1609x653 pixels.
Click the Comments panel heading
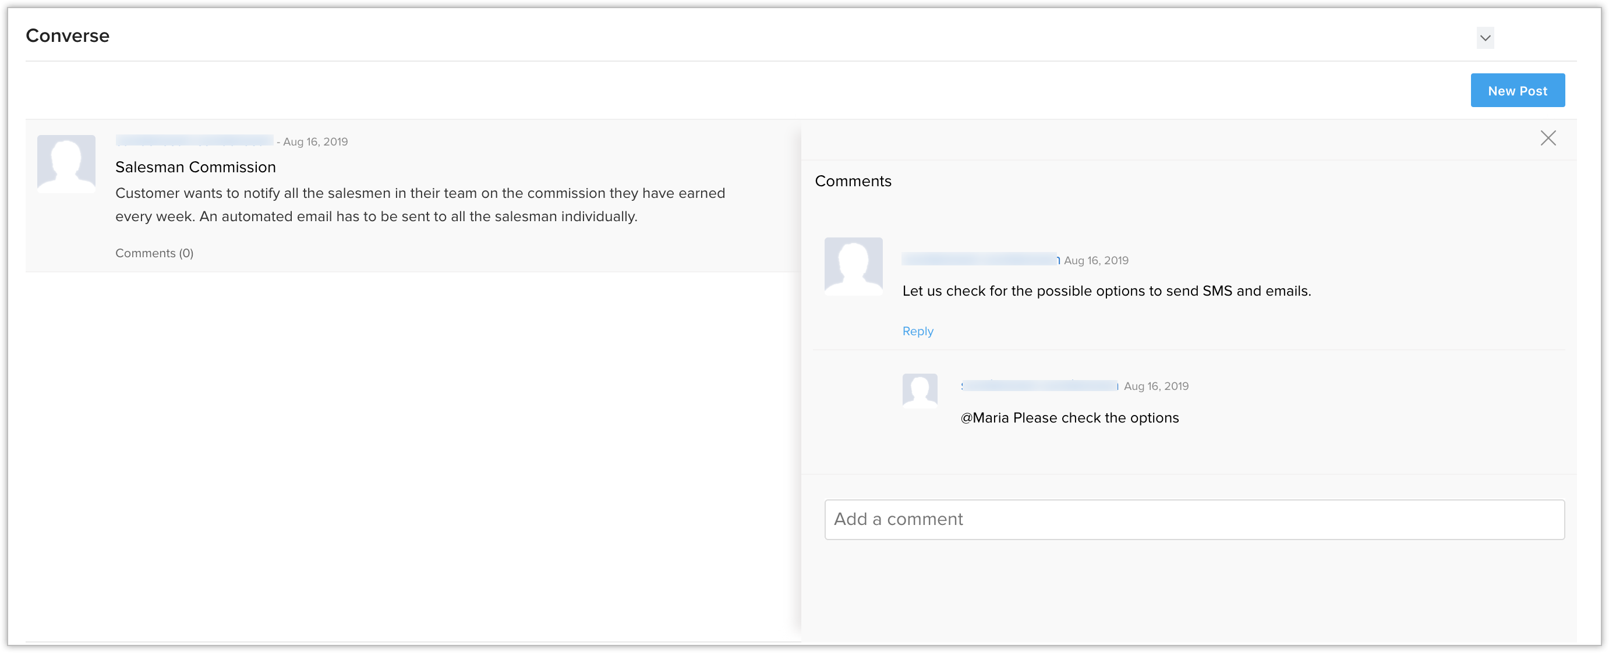pos(853,181)
